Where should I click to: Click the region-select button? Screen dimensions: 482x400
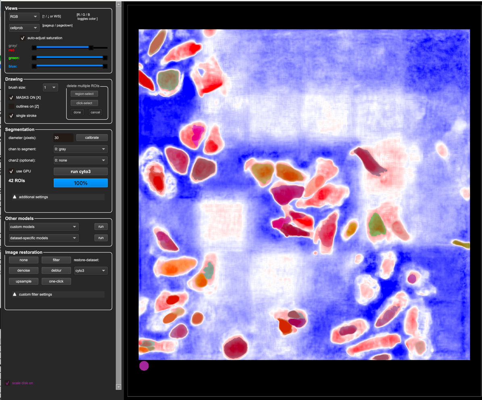pos(84,94)
